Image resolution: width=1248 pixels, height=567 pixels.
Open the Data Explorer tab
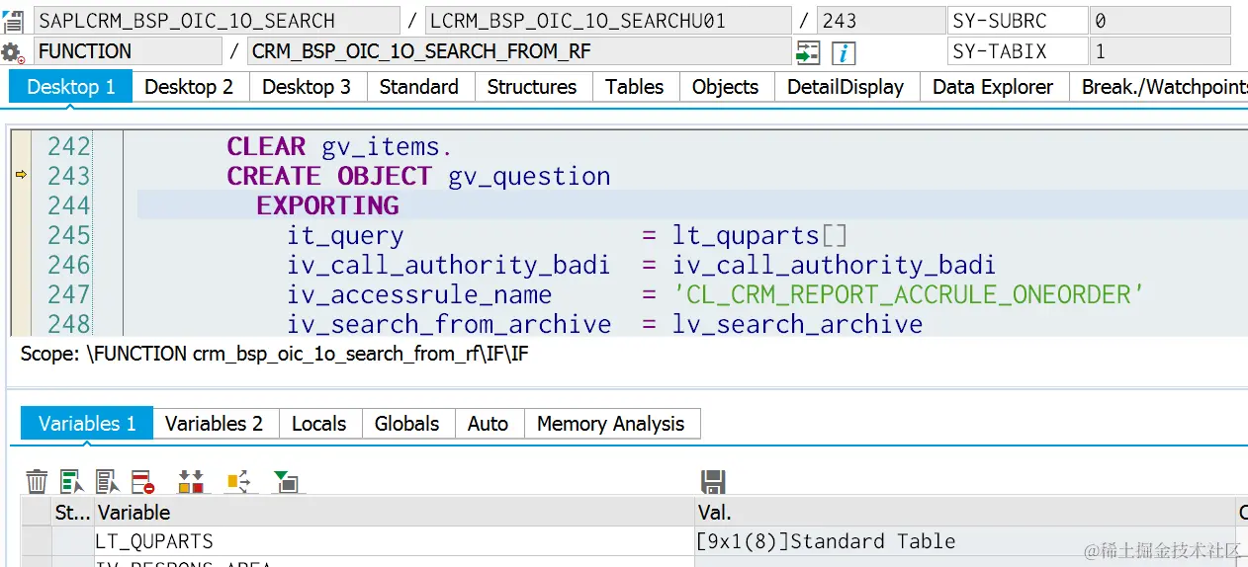(993, 87)
